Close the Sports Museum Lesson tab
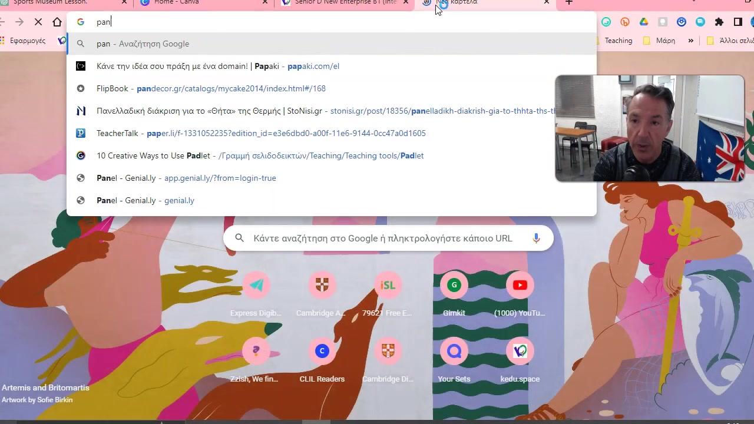 coord(124,2)
